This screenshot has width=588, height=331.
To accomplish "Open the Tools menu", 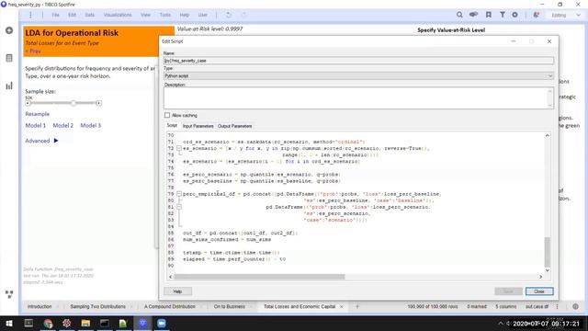I will pyautogui.click(x=165, y=15).
